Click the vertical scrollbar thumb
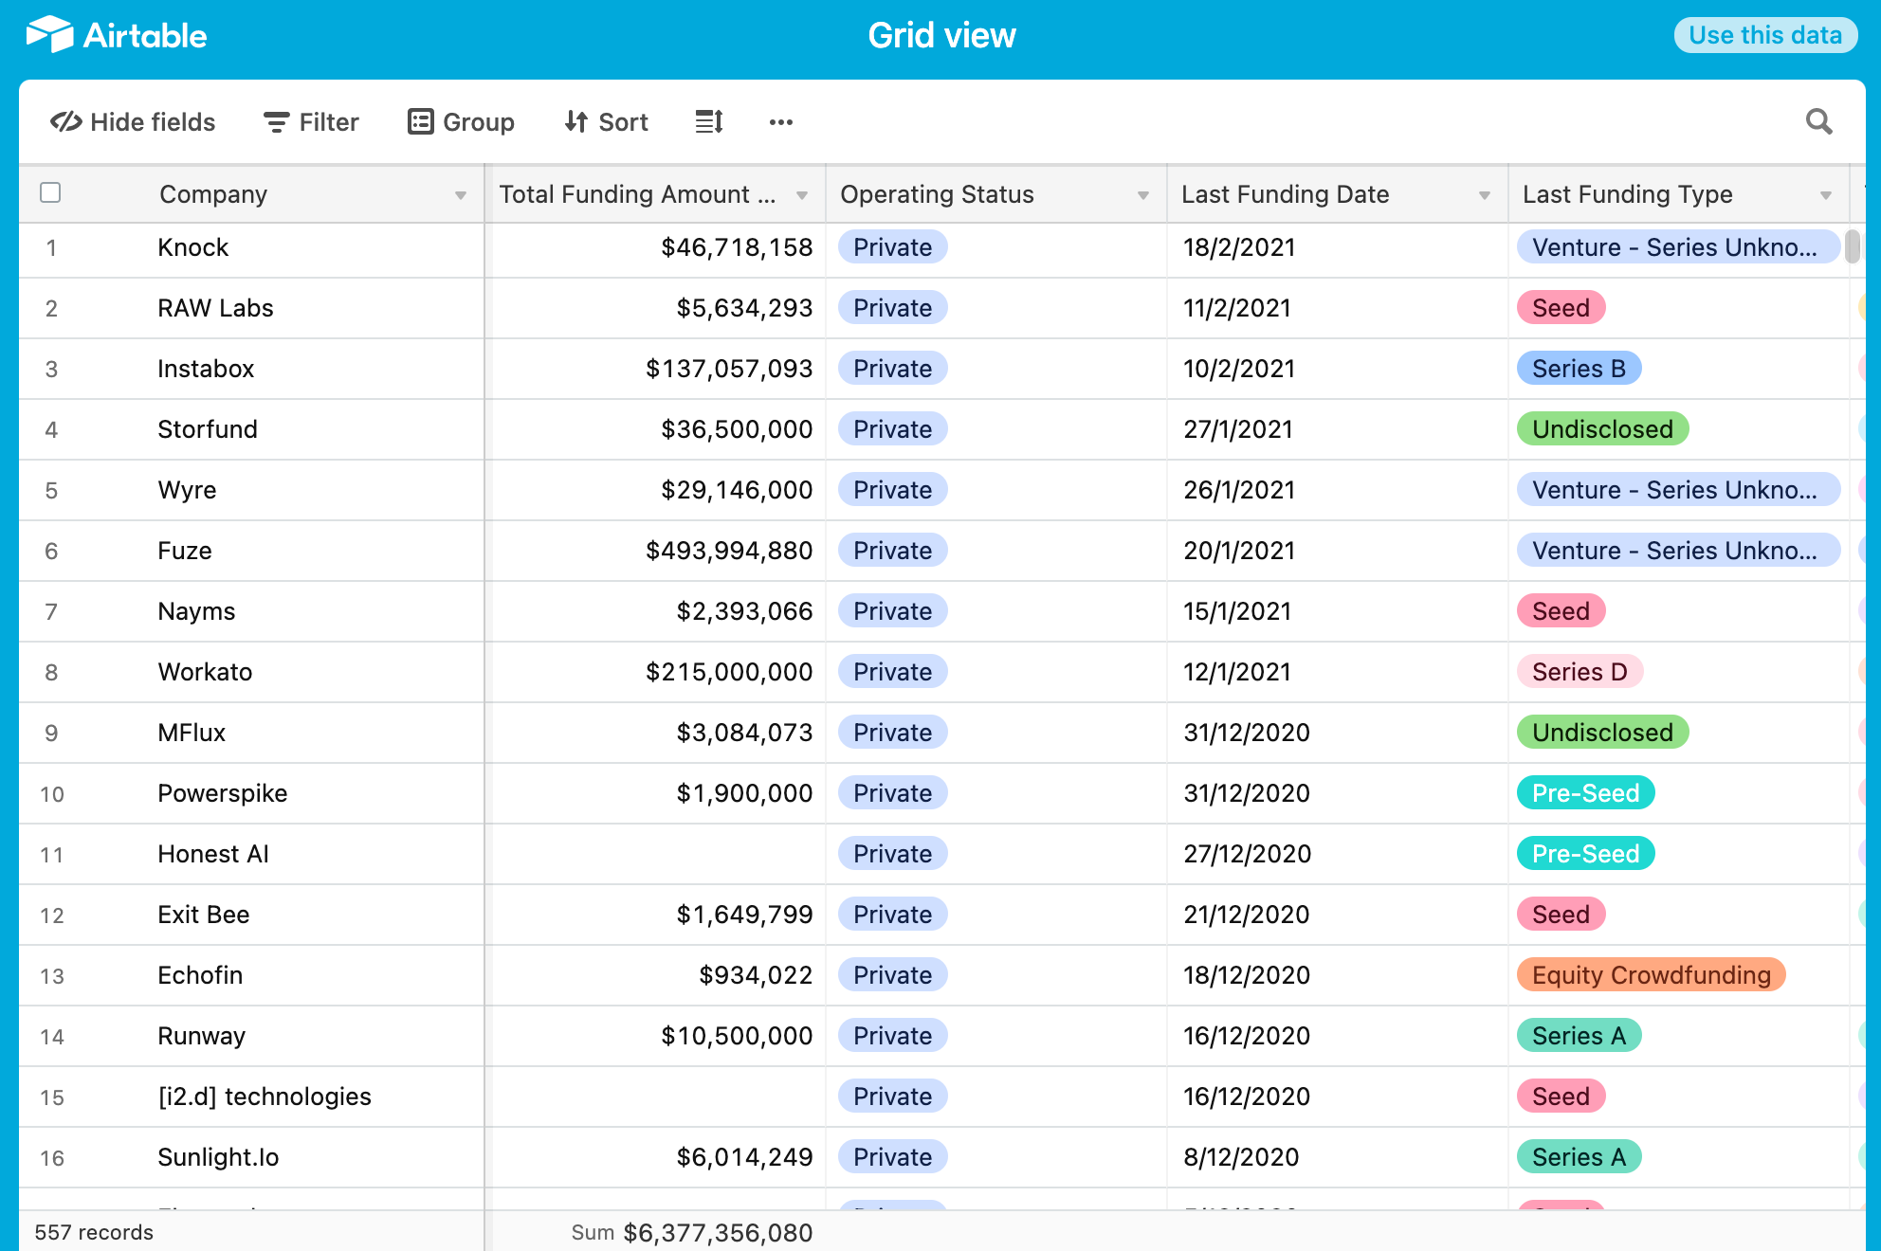Screen dimensions: 1881x1251 pos(1853,246)
